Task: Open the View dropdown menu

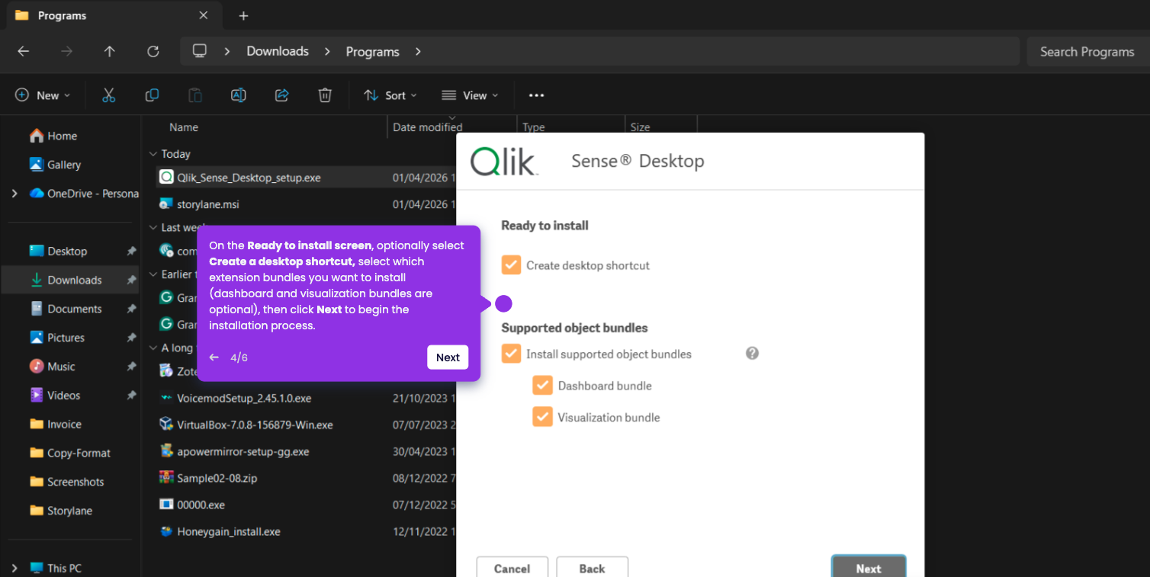Action: [470, 95]
